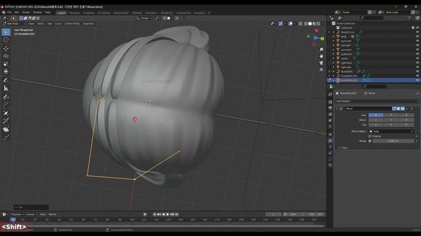421x236 pixels.
Task: Activate the Select Box tool
Action: (6, 32)
